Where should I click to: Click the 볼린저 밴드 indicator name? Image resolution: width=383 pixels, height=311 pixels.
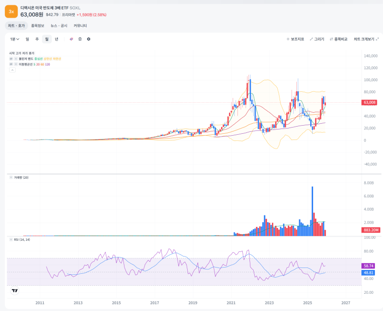click(x=26, y=59)
